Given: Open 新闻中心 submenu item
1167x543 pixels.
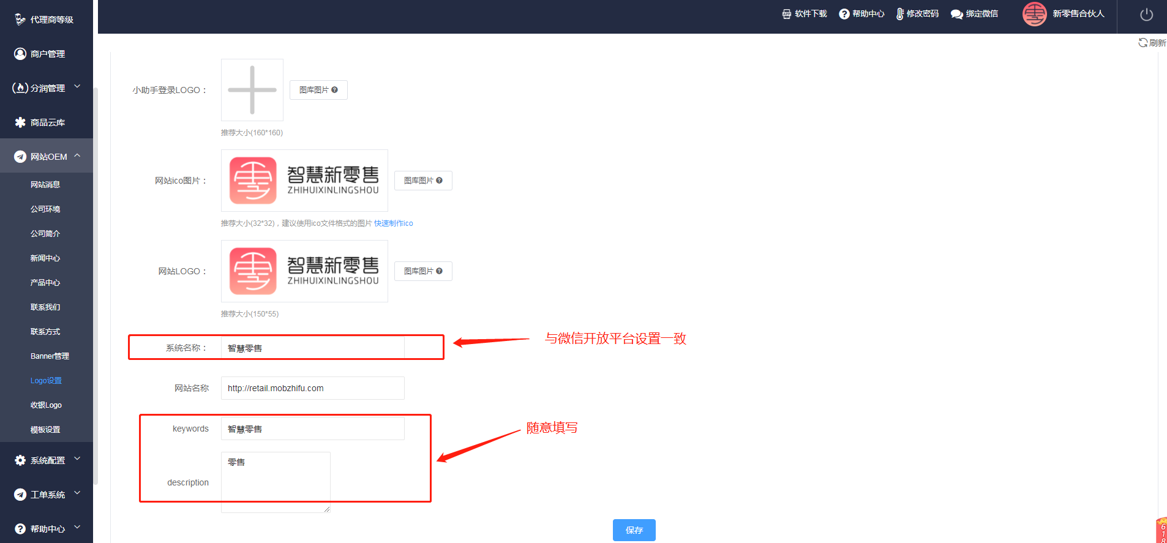Looking at the screenshot, I should coord(45,258).
